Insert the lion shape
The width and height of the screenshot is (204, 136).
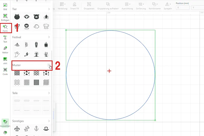point(27,27)
